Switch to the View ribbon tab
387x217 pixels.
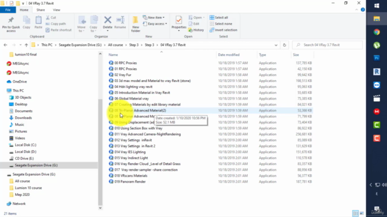click(56, 10)
